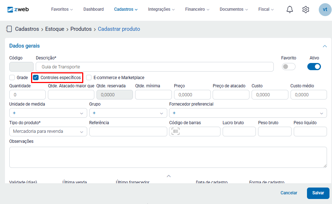Click the Cancelar link
This screenshot has height=204, width=332.
click(x=289, y=193)
